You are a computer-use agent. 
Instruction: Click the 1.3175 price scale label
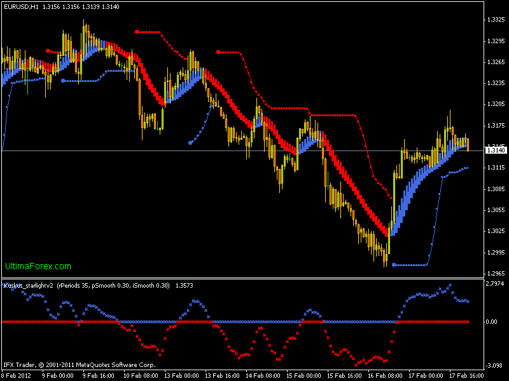496,126
